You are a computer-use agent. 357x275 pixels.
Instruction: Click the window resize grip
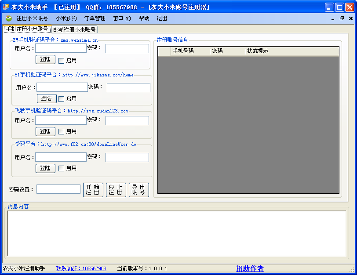pos(352,270)
